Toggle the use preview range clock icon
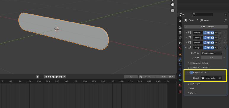The image size is (229, 108). [x=140, y=77]
